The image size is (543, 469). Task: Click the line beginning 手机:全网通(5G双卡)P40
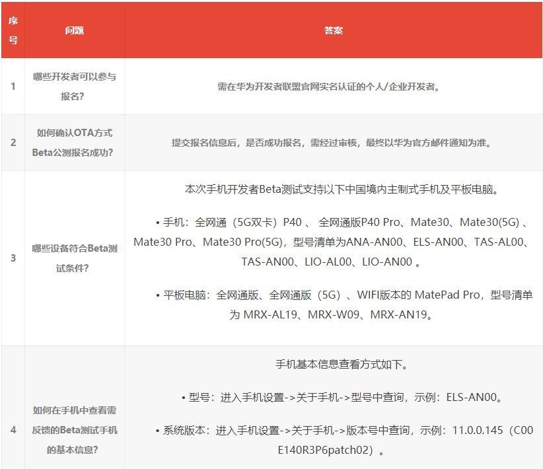pos(342,222)
